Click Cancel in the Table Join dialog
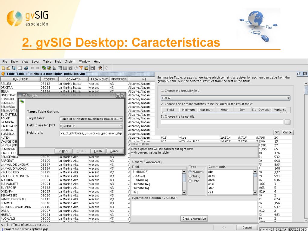Viewport: 308px width, 231px height. point(115,151)
